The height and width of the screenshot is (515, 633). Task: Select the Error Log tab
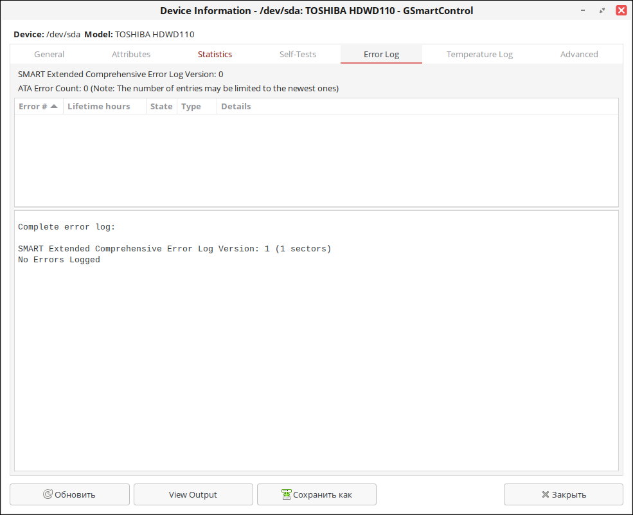[381, 54]
